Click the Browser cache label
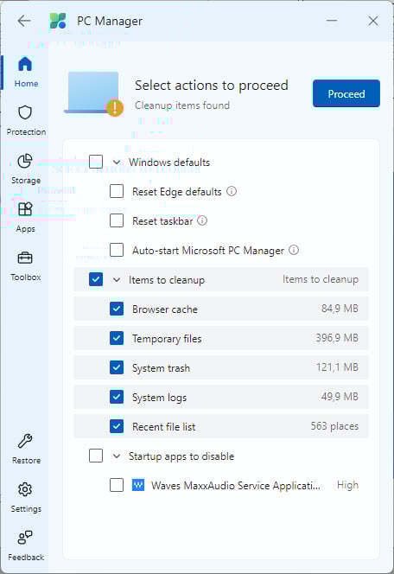Screen dimensions: 394x574 click(165, 309)
